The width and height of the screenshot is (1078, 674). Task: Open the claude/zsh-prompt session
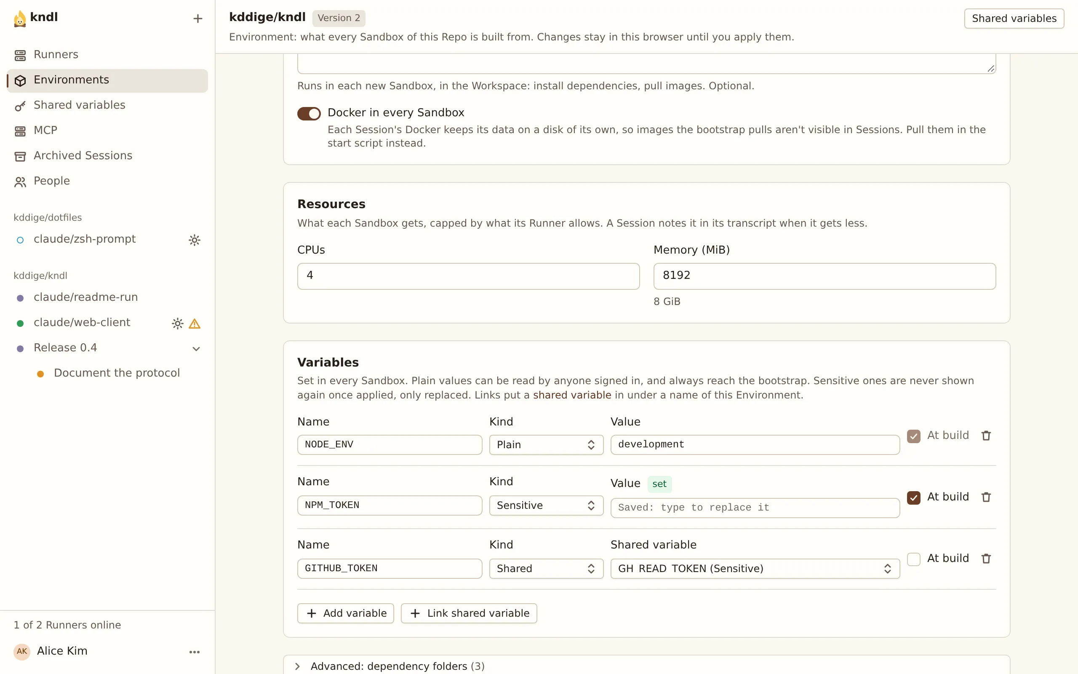click(x=107, y=239)
